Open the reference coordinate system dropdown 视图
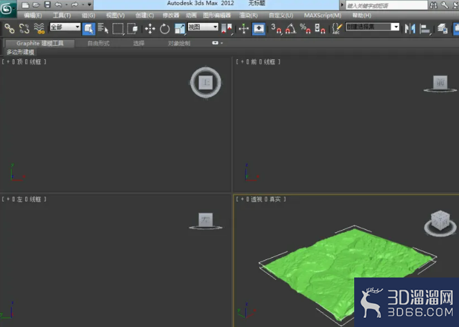 click(203, 27)
